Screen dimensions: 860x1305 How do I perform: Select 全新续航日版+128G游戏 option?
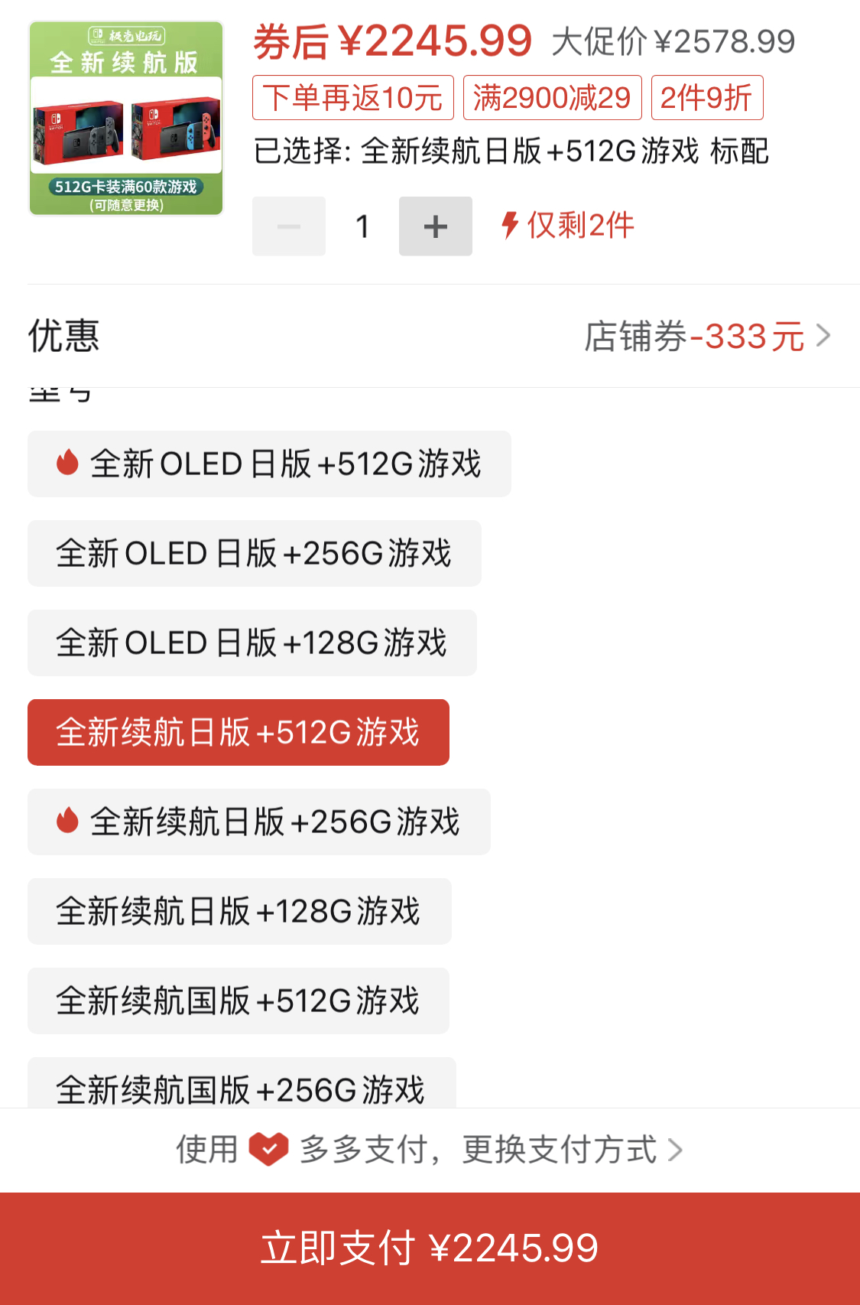pos(239,911)
